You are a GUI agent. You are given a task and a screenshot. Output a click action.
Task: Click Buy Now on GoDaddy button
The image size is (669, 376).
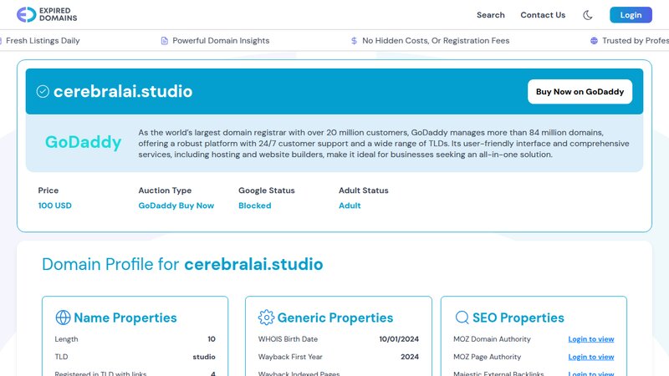(x=580, y=92)
